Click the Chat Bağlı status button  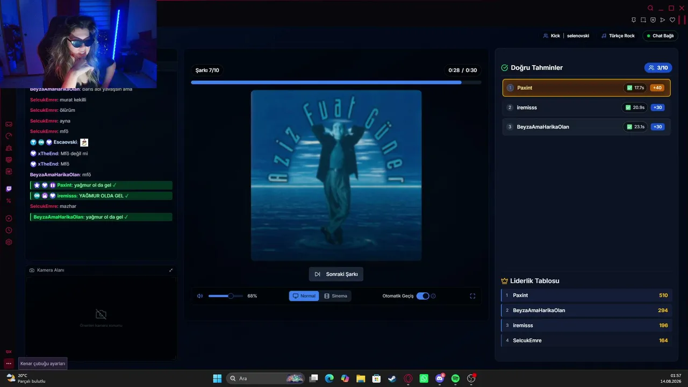[x=660, y=36]
